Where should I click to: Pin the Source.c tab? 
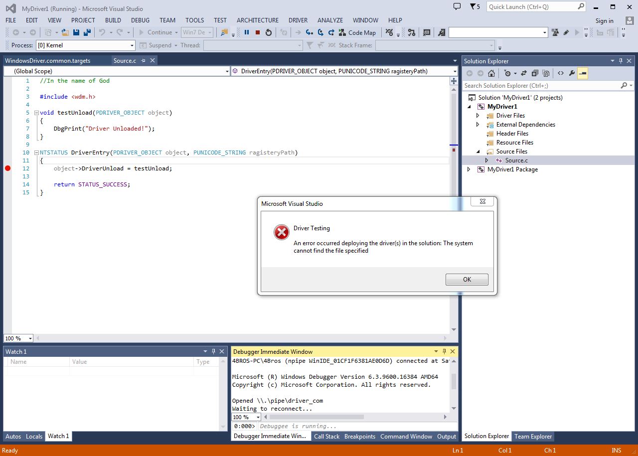143,60
